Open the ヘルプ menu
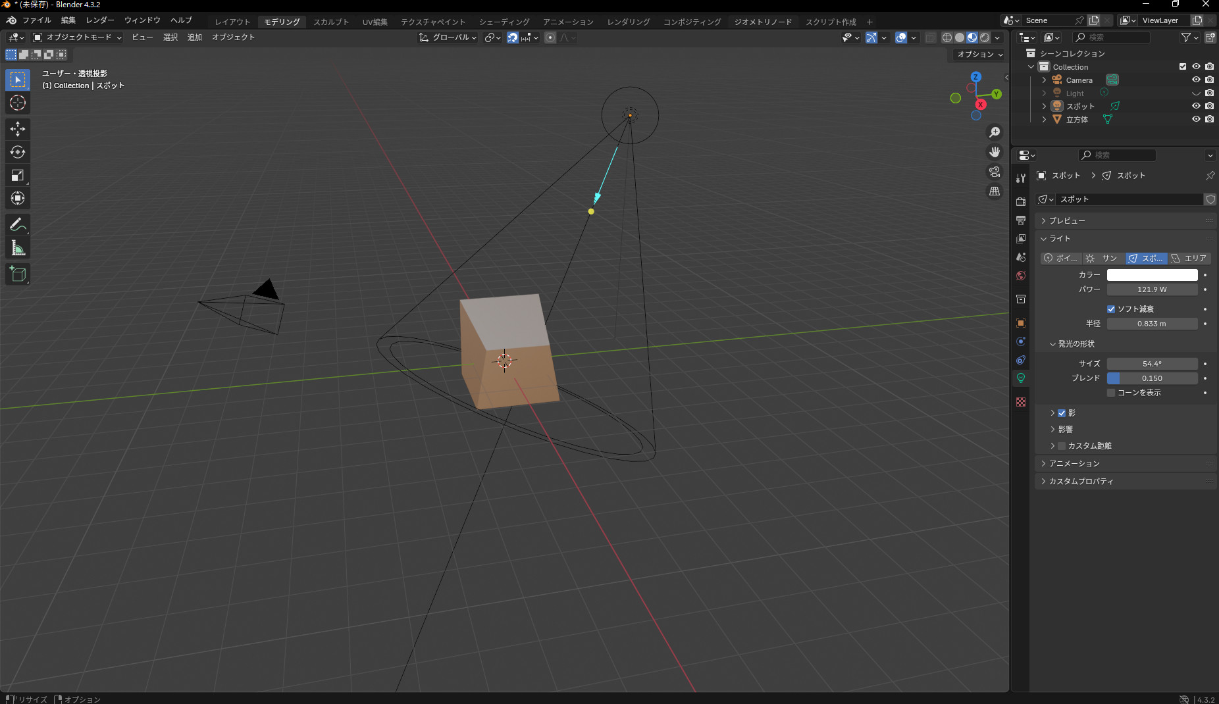This screenshot has height=704, width=1219. coord(181,20)
